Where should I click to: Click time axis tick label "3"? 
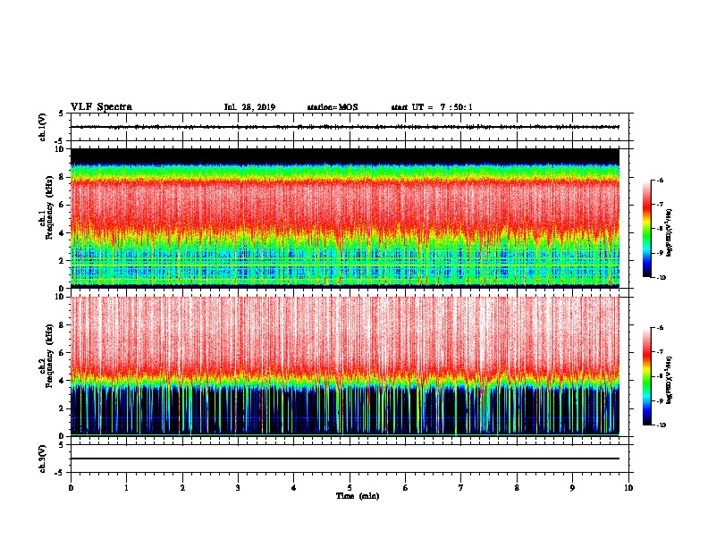click(238, 488)
